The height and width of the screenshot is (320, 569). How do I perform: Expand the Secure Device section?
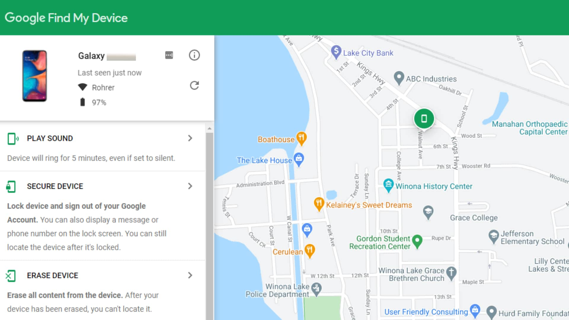(190, 186)
